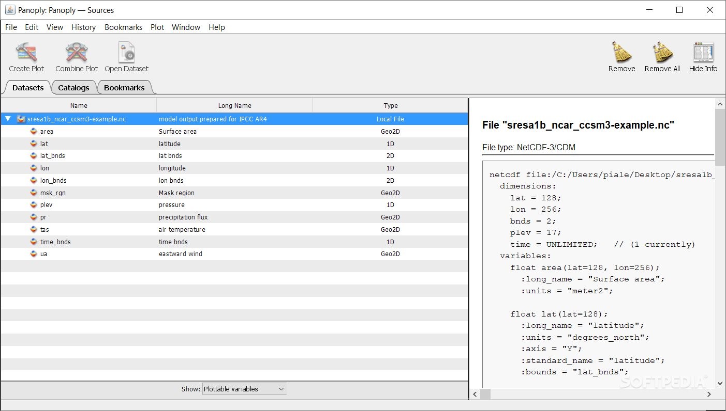Open the Window menu
Image resolution: width=726 pixels, height=411 pixels.
tap(186, 27)
